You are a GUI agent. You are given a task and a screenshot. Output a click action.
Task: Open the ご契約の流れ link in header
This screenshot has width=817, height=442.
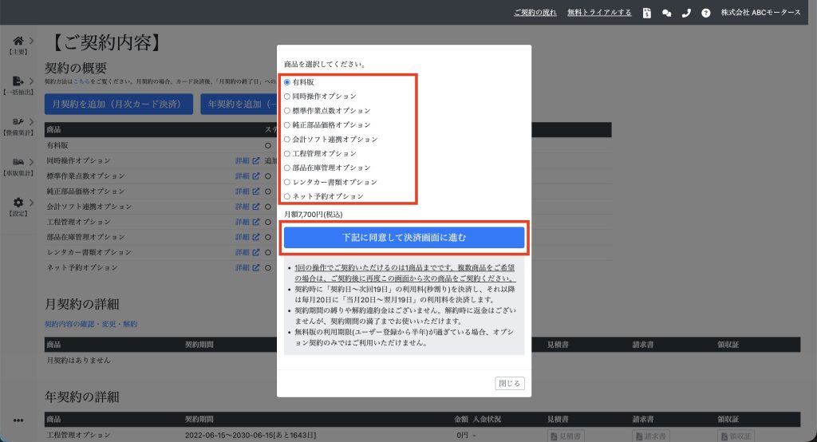(x=535, y=13)
